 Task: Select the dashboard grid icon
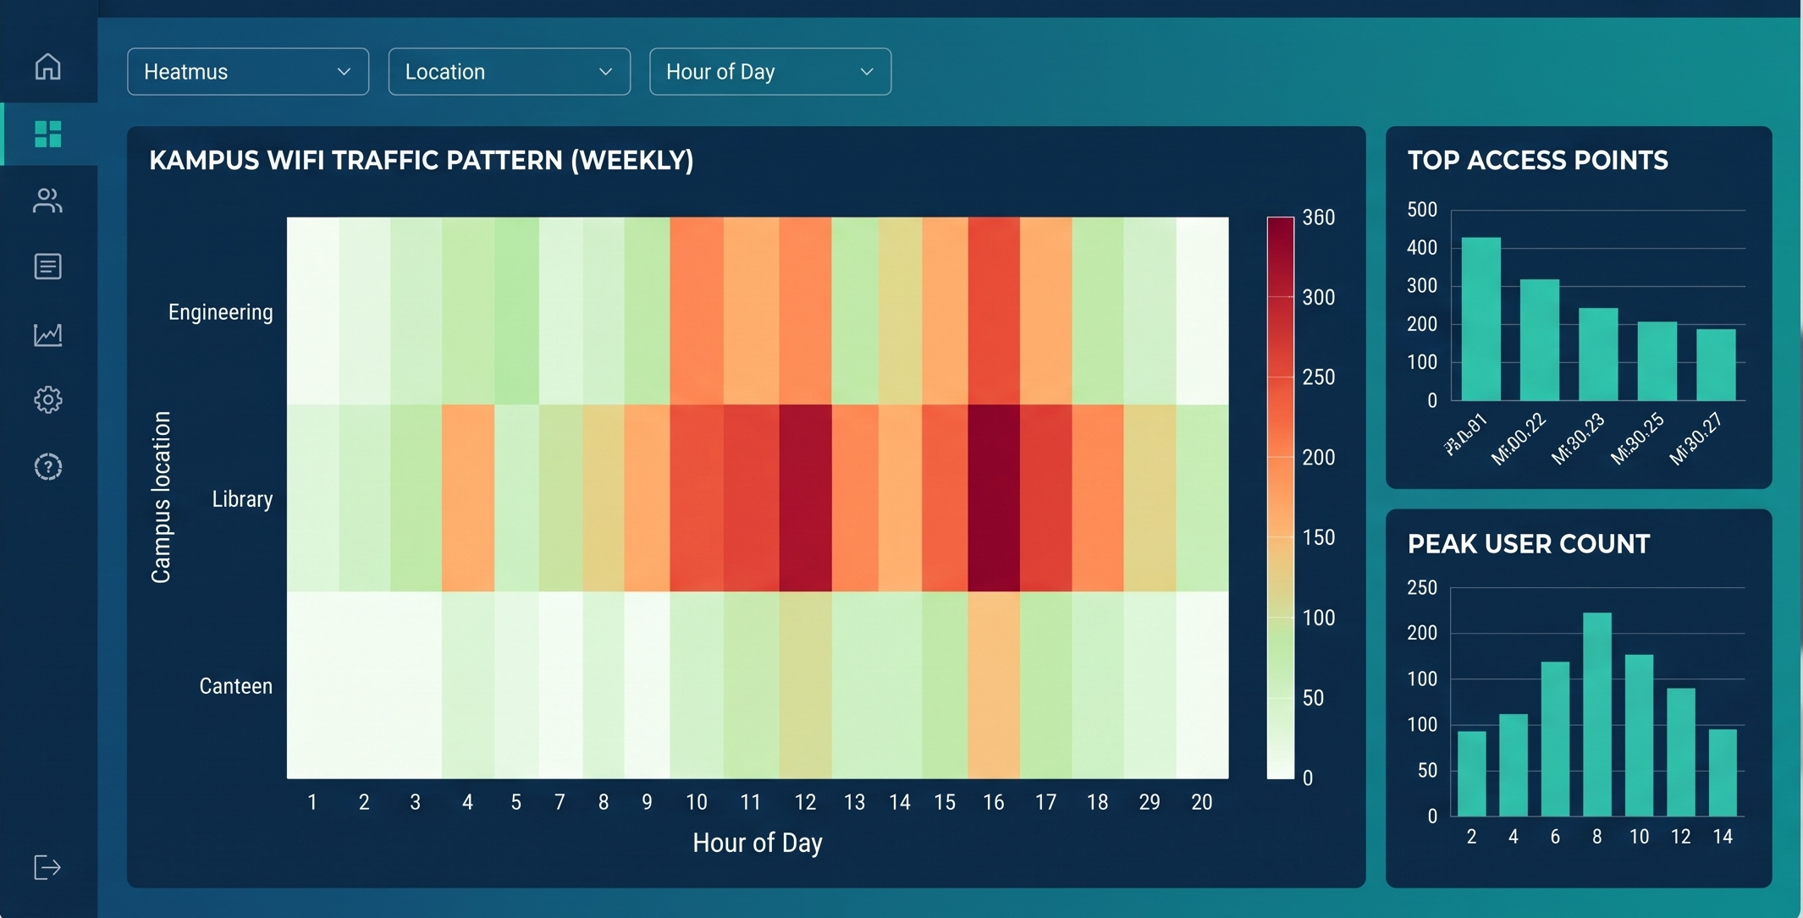[48, 134]
